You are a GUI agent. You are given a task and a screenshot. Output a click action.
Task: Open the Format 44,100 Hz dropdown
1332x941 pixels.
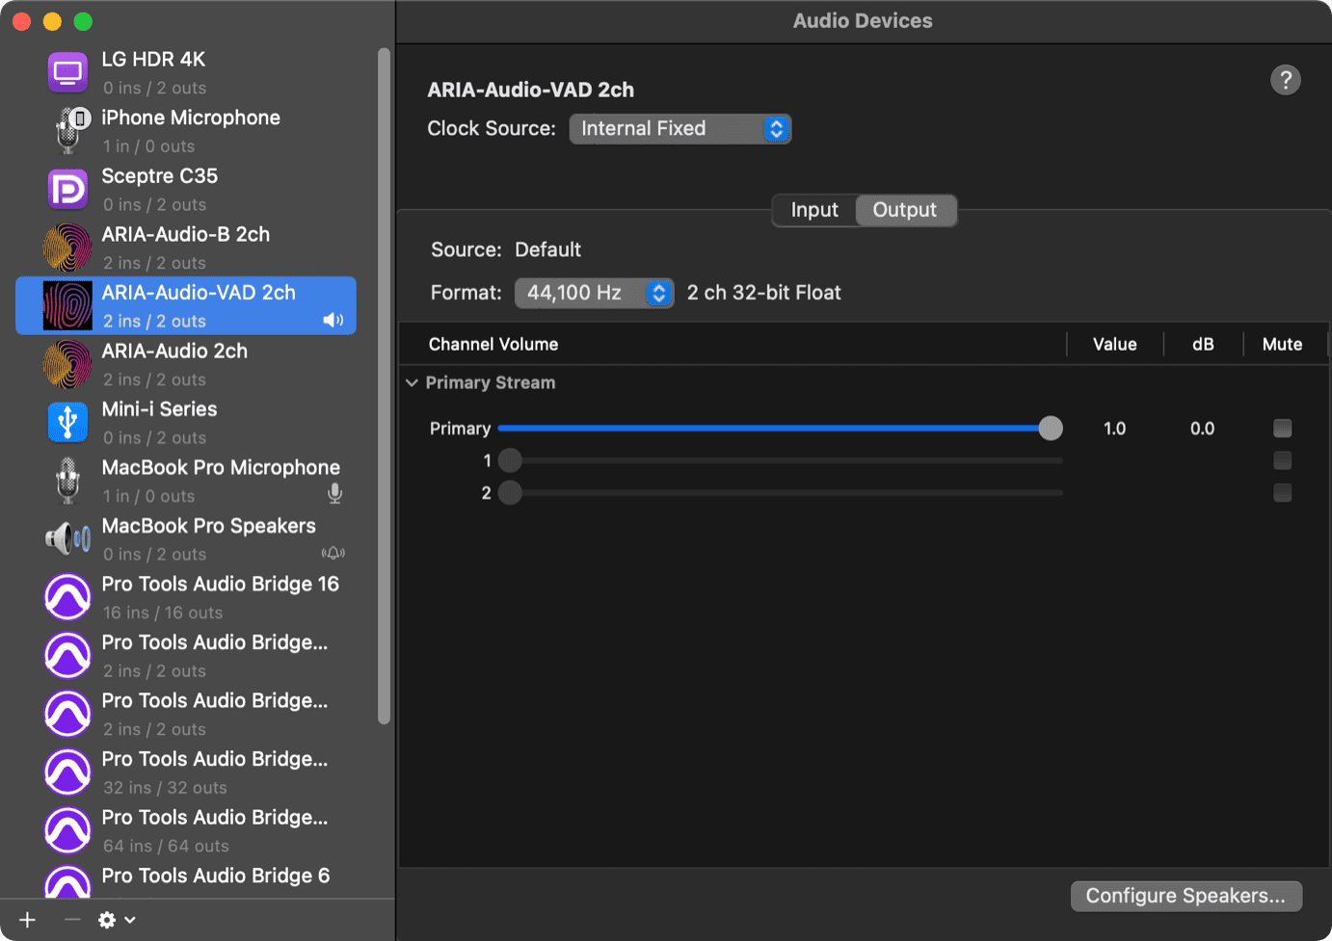(x=594, y=293)
